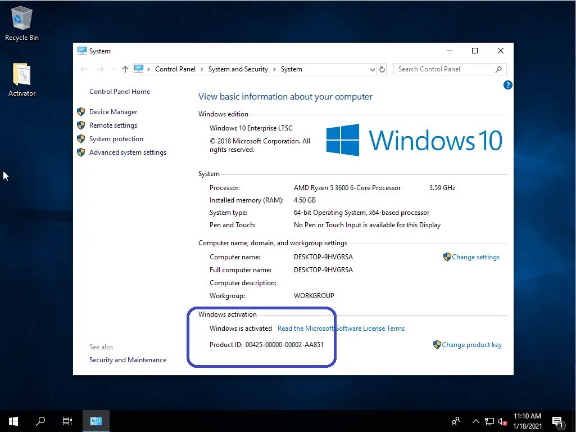The width and height of the screenshot is (576, 432).
Task: Click shield icon beside Advanced system settings
Action: [x=81, y=152]
